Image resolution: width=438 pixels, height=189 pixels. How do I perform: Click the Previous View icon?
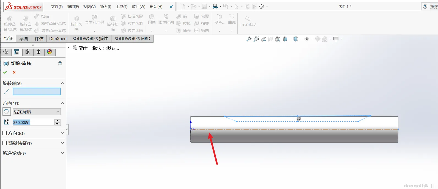tap(263, 39)
